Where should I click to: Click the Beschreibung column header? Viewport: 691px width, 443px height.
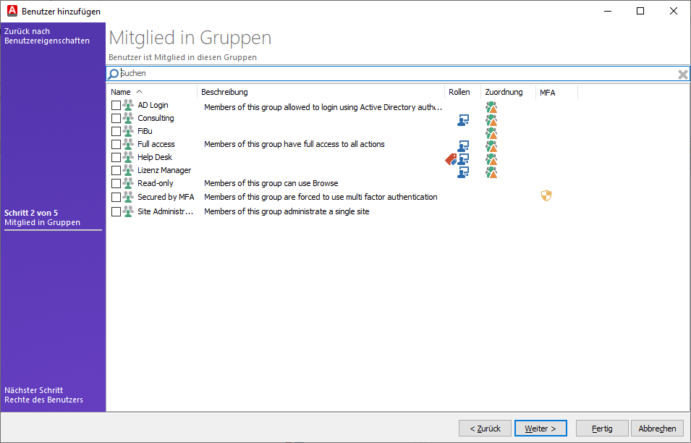click(x=224, y=92)
